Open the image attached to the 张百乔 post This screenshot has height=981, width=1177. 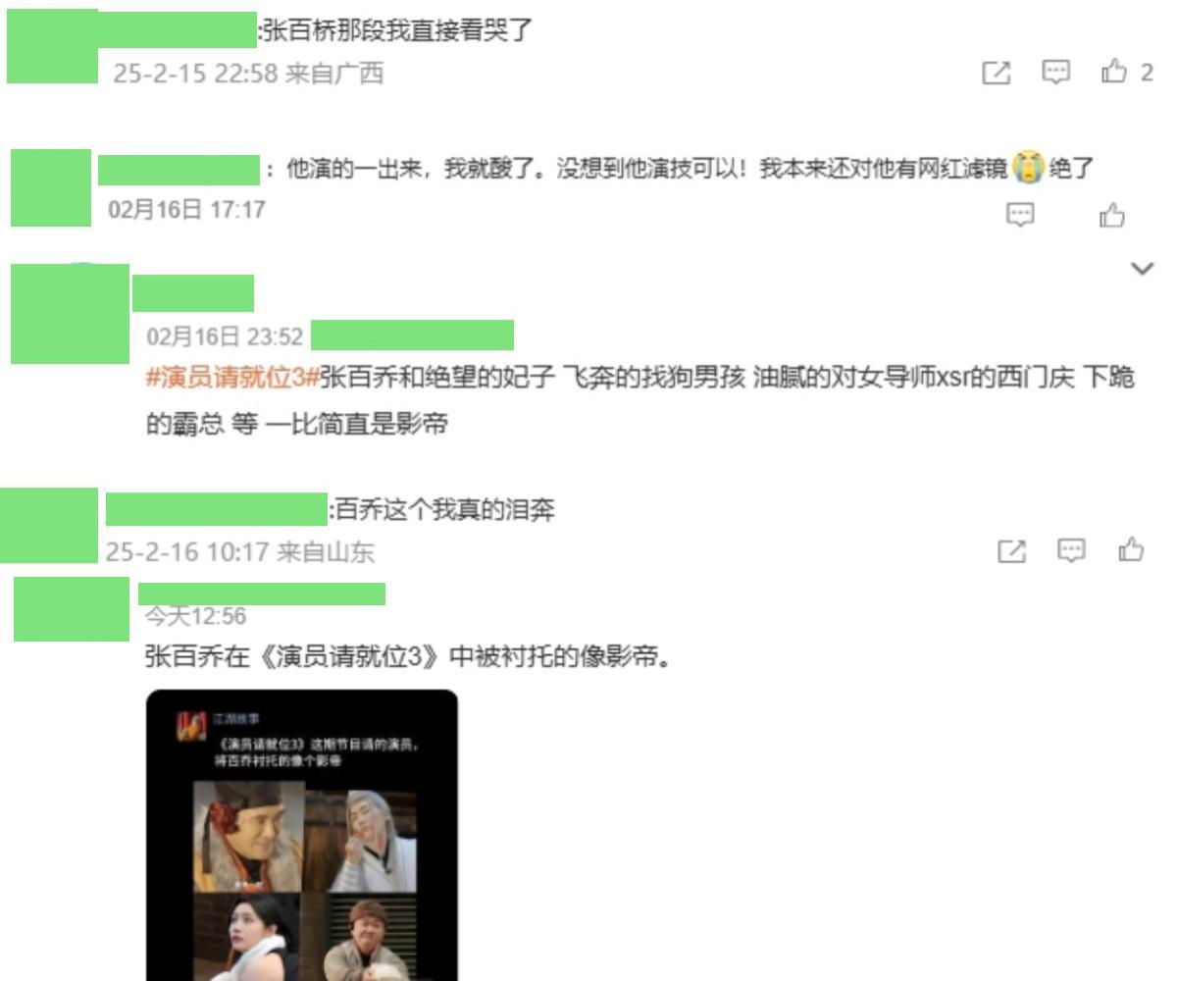pyautogui.click(x=302, y=835)
